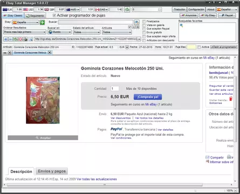Screen dimensions: 240x194
Task: Click the search magnifier icon next to Buscar
Action: pos(137,22)
